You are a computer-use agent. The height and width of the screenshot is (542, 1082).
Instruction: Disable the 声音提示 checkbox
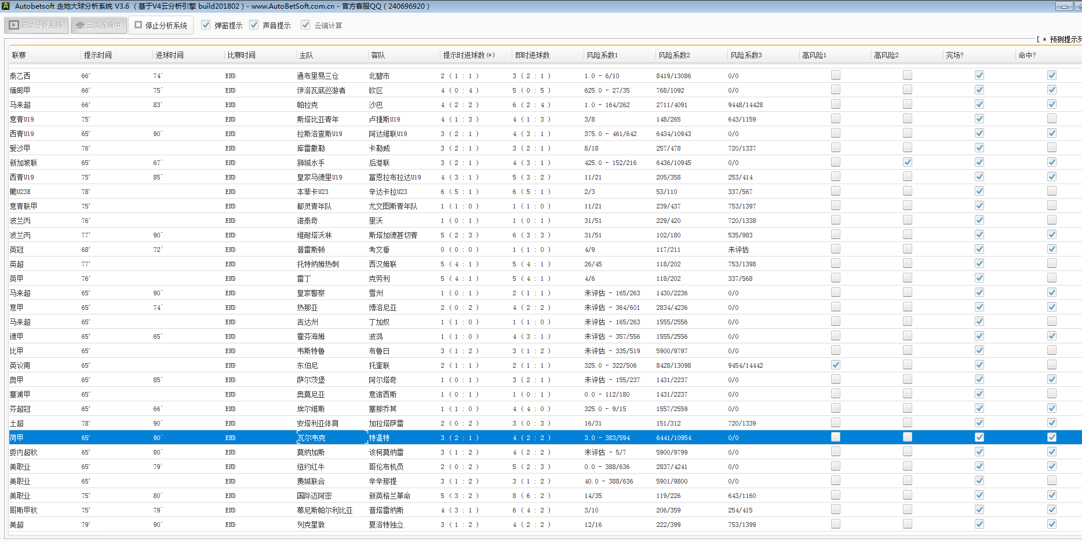(254, 25)
